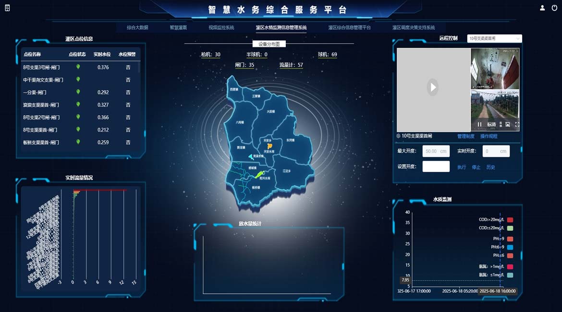This screenshot has height=312, width=562.
Task: Click the green status pin for 一分渠-闸门
Action: (78, 92)
